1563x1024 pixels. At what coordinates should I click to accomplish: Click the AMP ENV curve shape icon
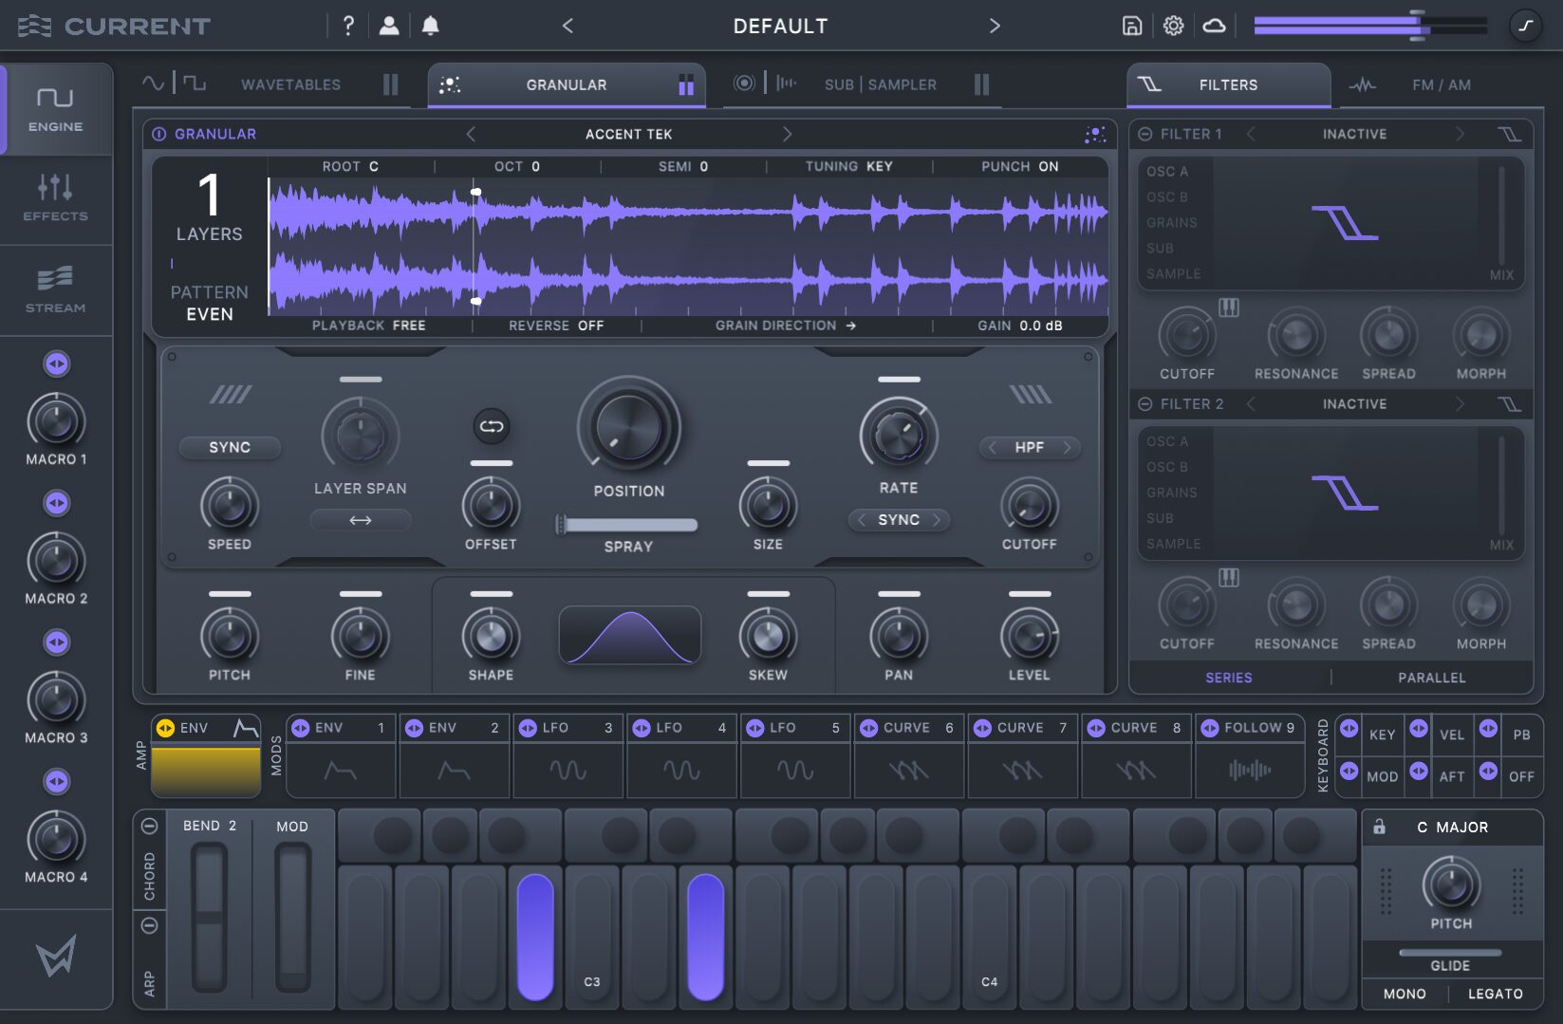[246, 728]
